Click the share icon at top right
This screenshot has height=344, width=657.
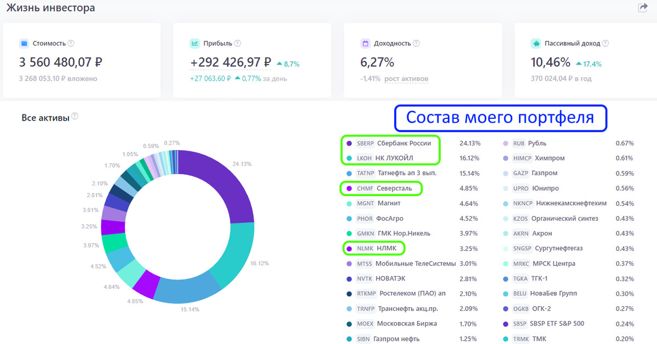(x=643, y=8)
